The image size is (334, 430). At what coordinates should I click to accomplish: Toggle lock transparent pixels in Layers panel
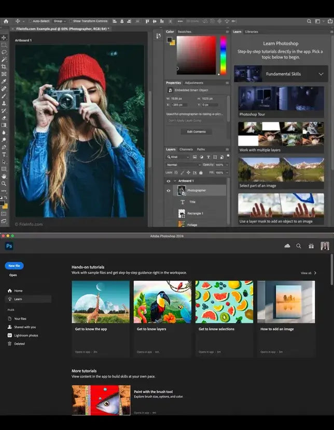click(x=176, y=172)
